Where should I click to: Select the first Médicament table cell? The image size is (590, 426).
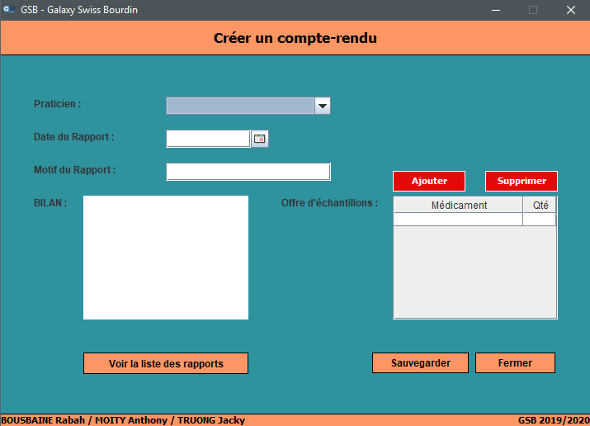458,220
